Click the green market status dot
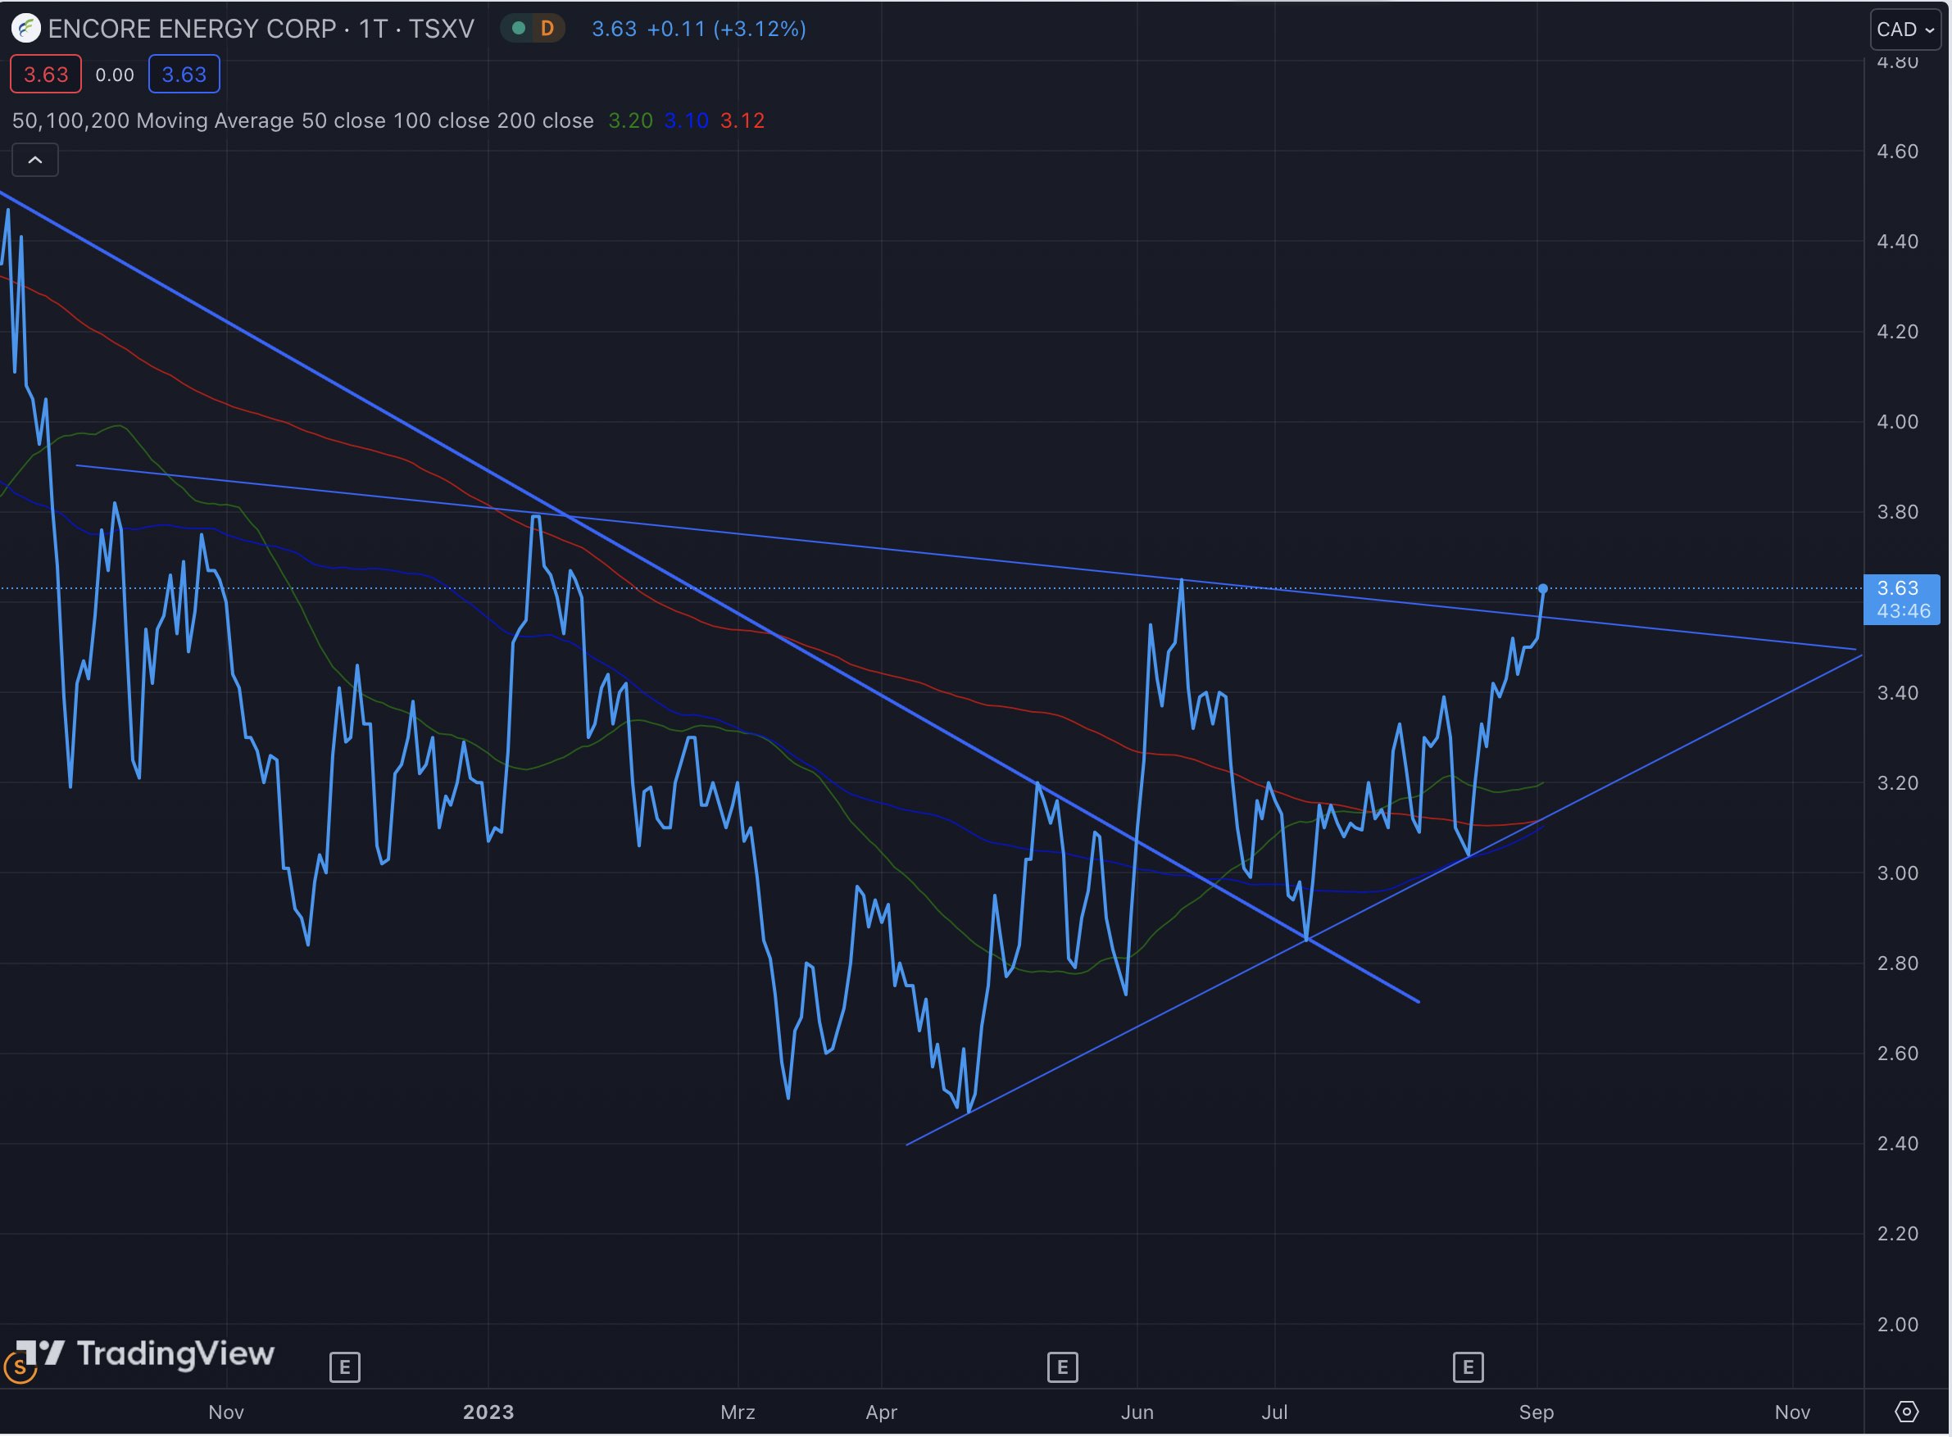This screenshot has width=1952, height=1437. [x=519, y=29]
